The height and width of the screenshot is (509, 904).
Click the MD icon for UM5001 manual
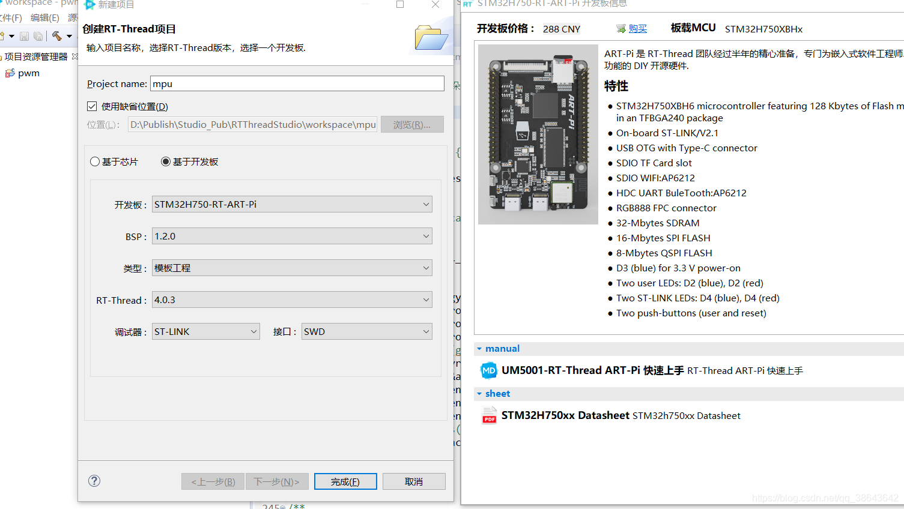tap(489, 370)
